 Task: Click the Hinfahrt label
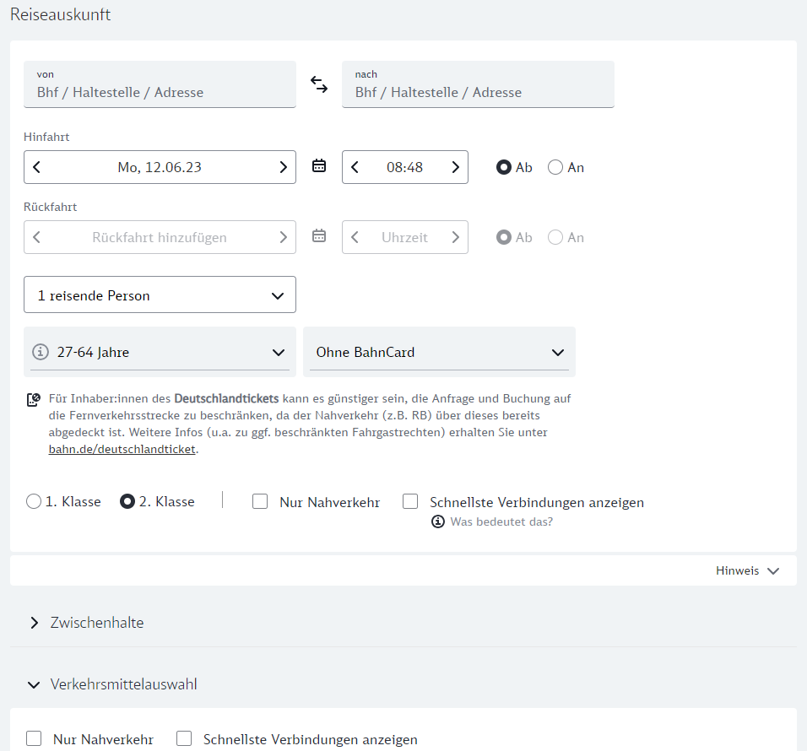click(46, 137)
